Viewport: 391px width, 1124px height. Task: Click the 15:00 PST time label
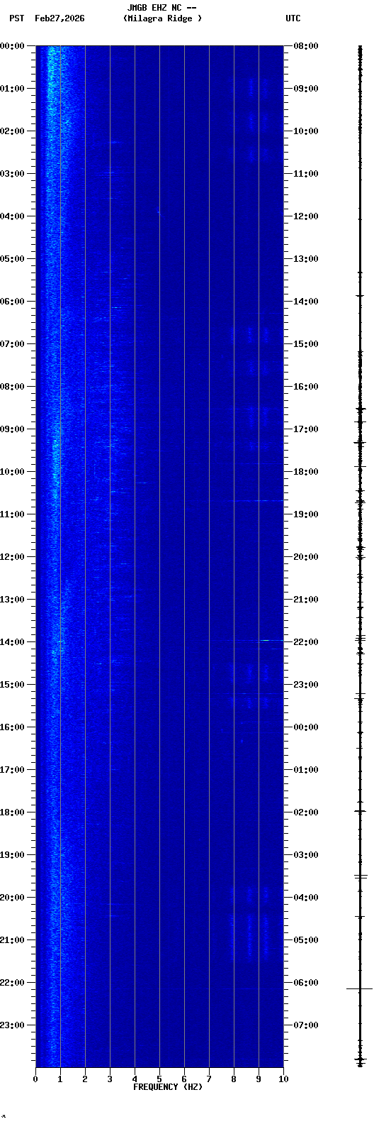[x=12, y=685]
